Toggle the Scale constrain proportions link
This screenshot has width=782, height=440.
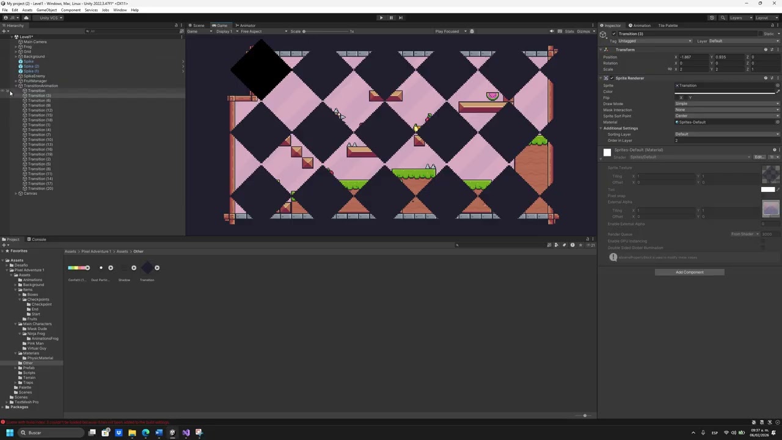pyautogui.click(x=670, y=69)
